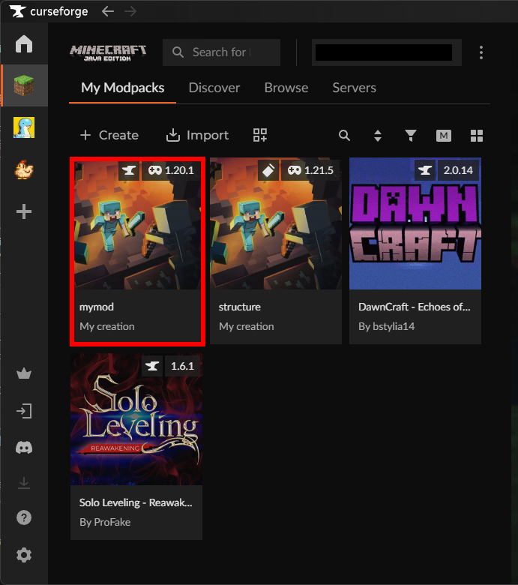The height and width of the screenshot is (585, 518).
Task: Click the 1.21.5 version badge on structure
Action: [310, 170]
